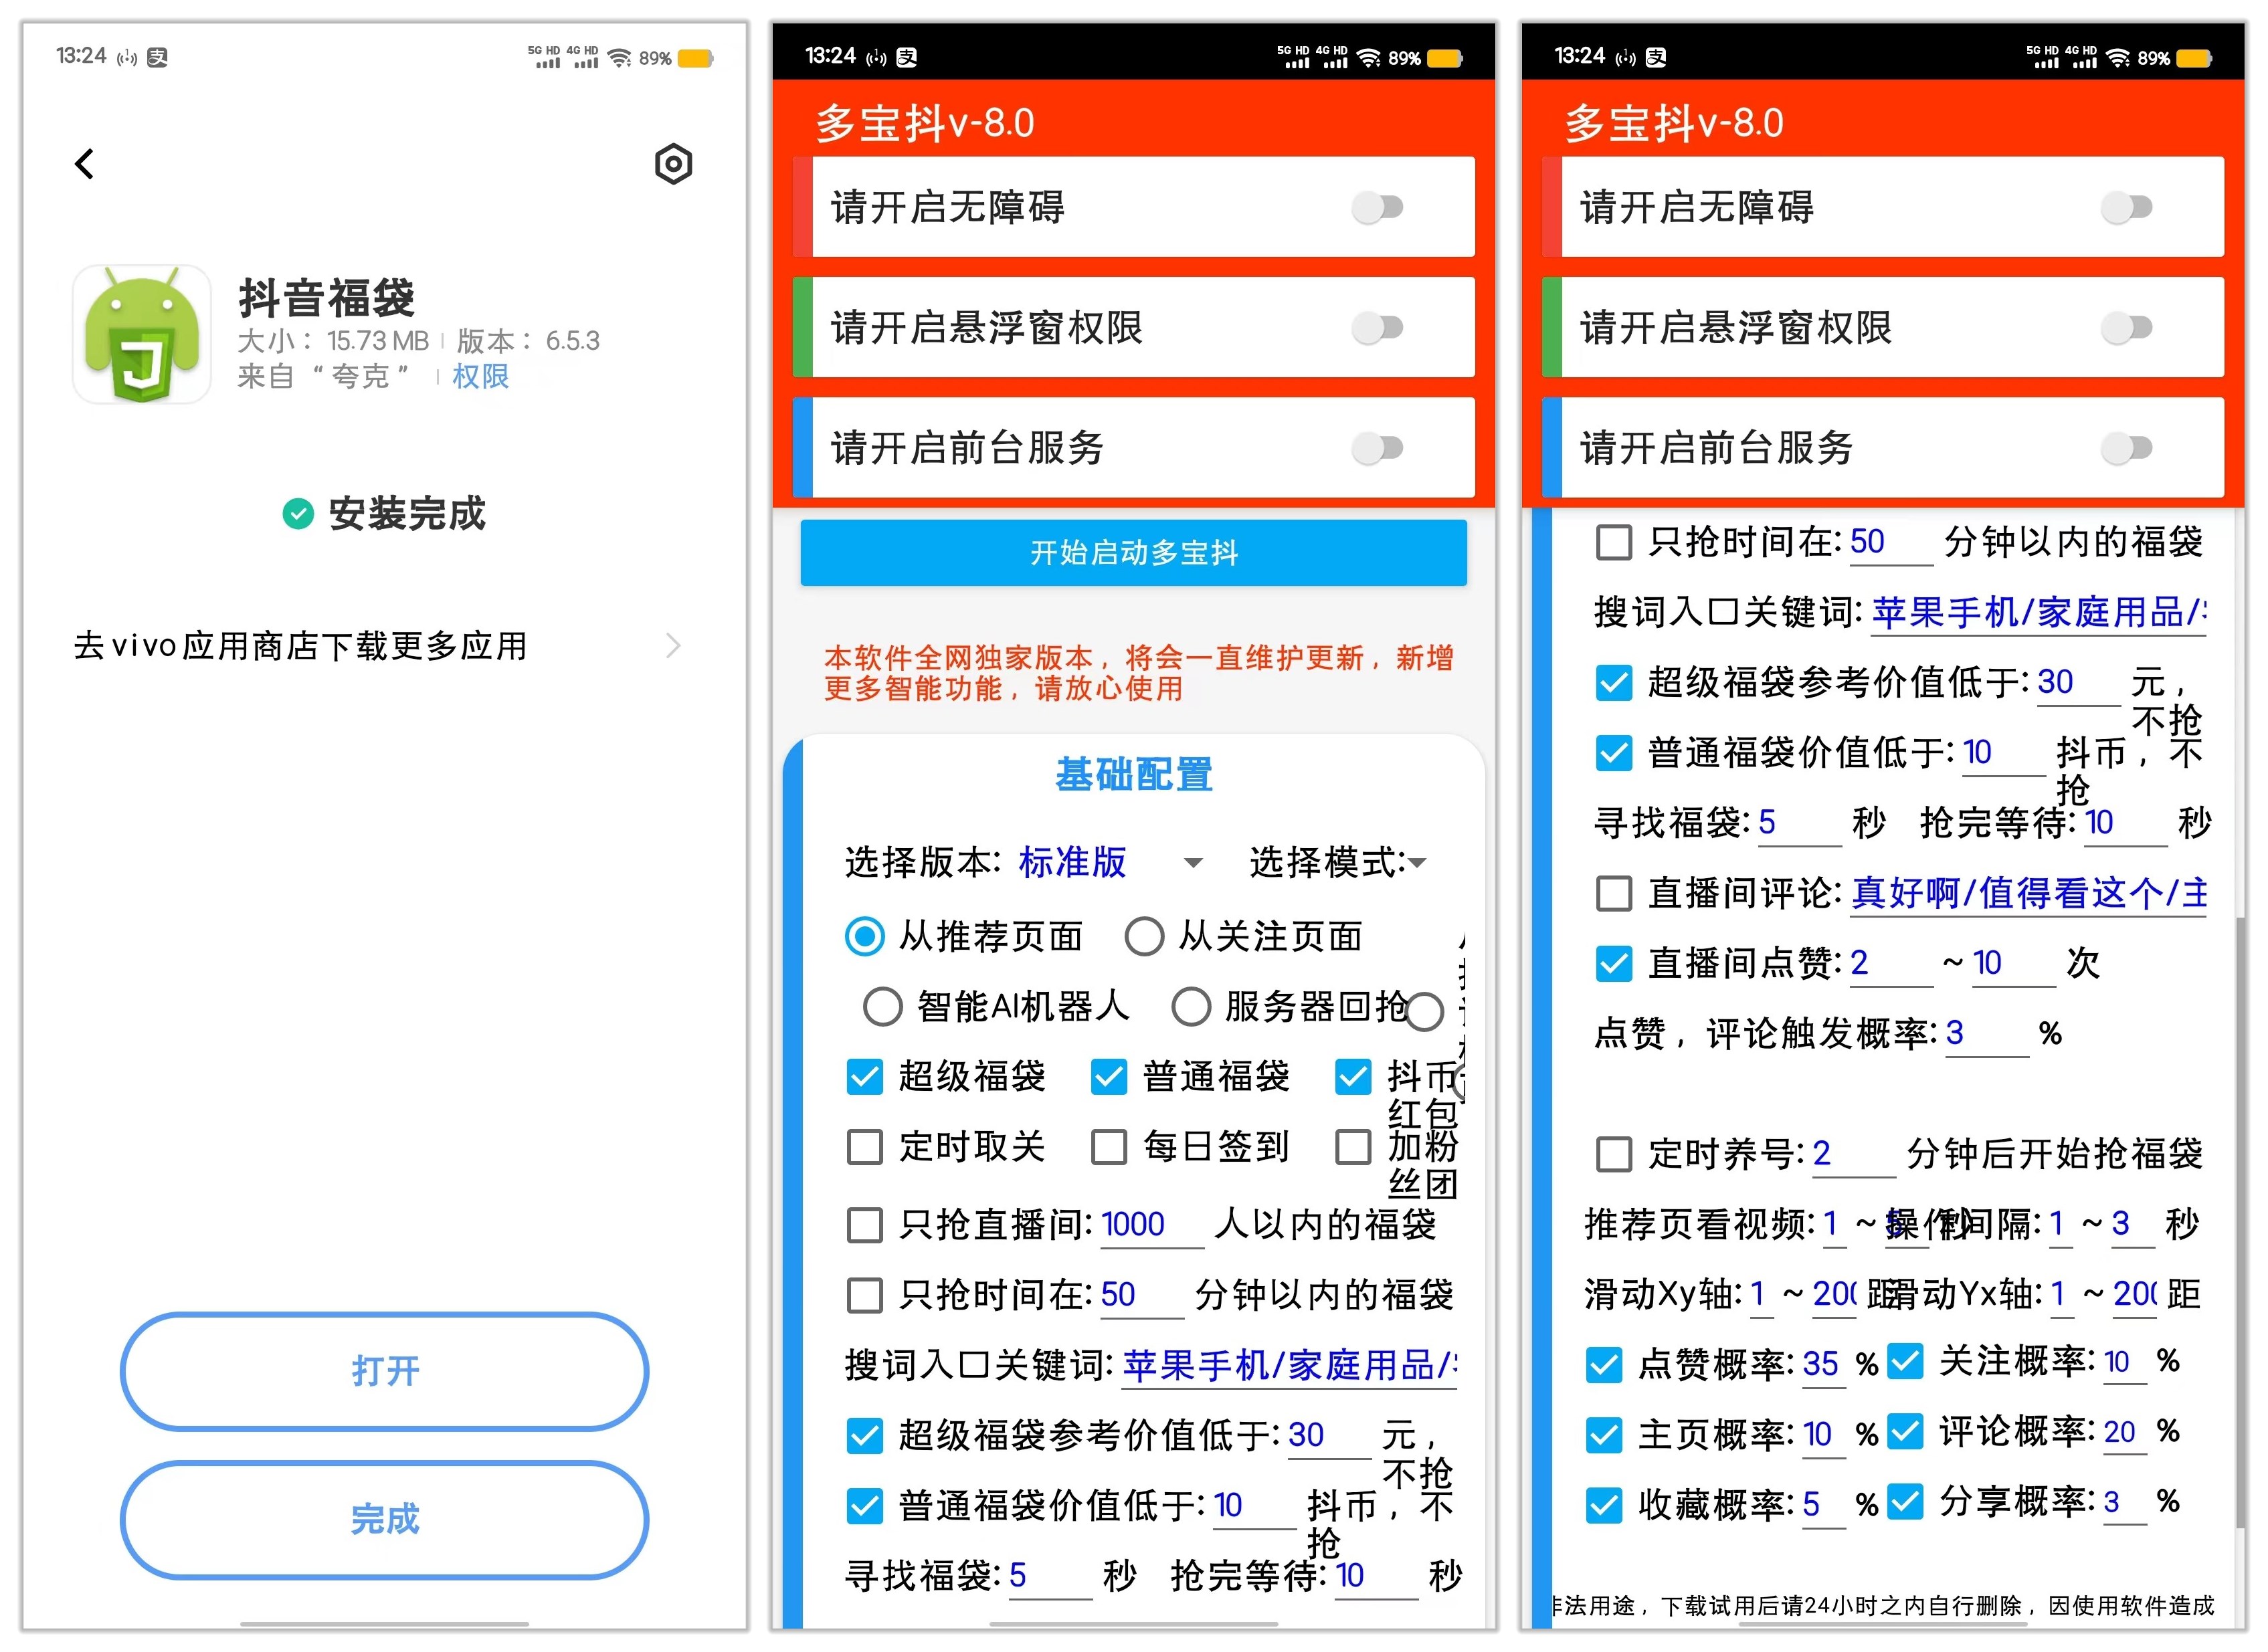Select 从推荐页面 radio button

[865, 937]
